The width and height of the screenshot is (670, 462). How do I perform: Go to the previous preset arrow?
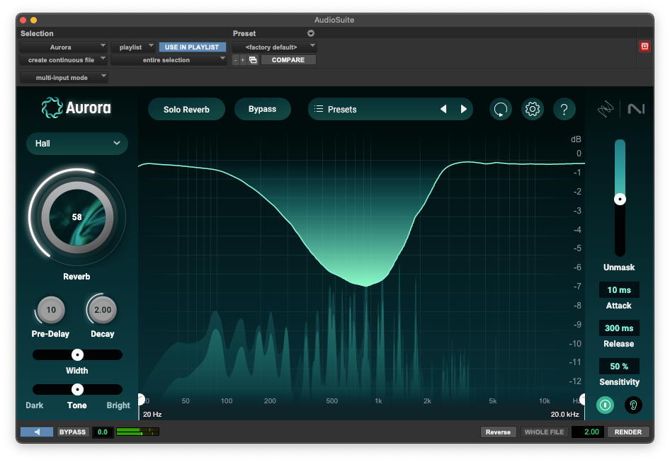443,109
